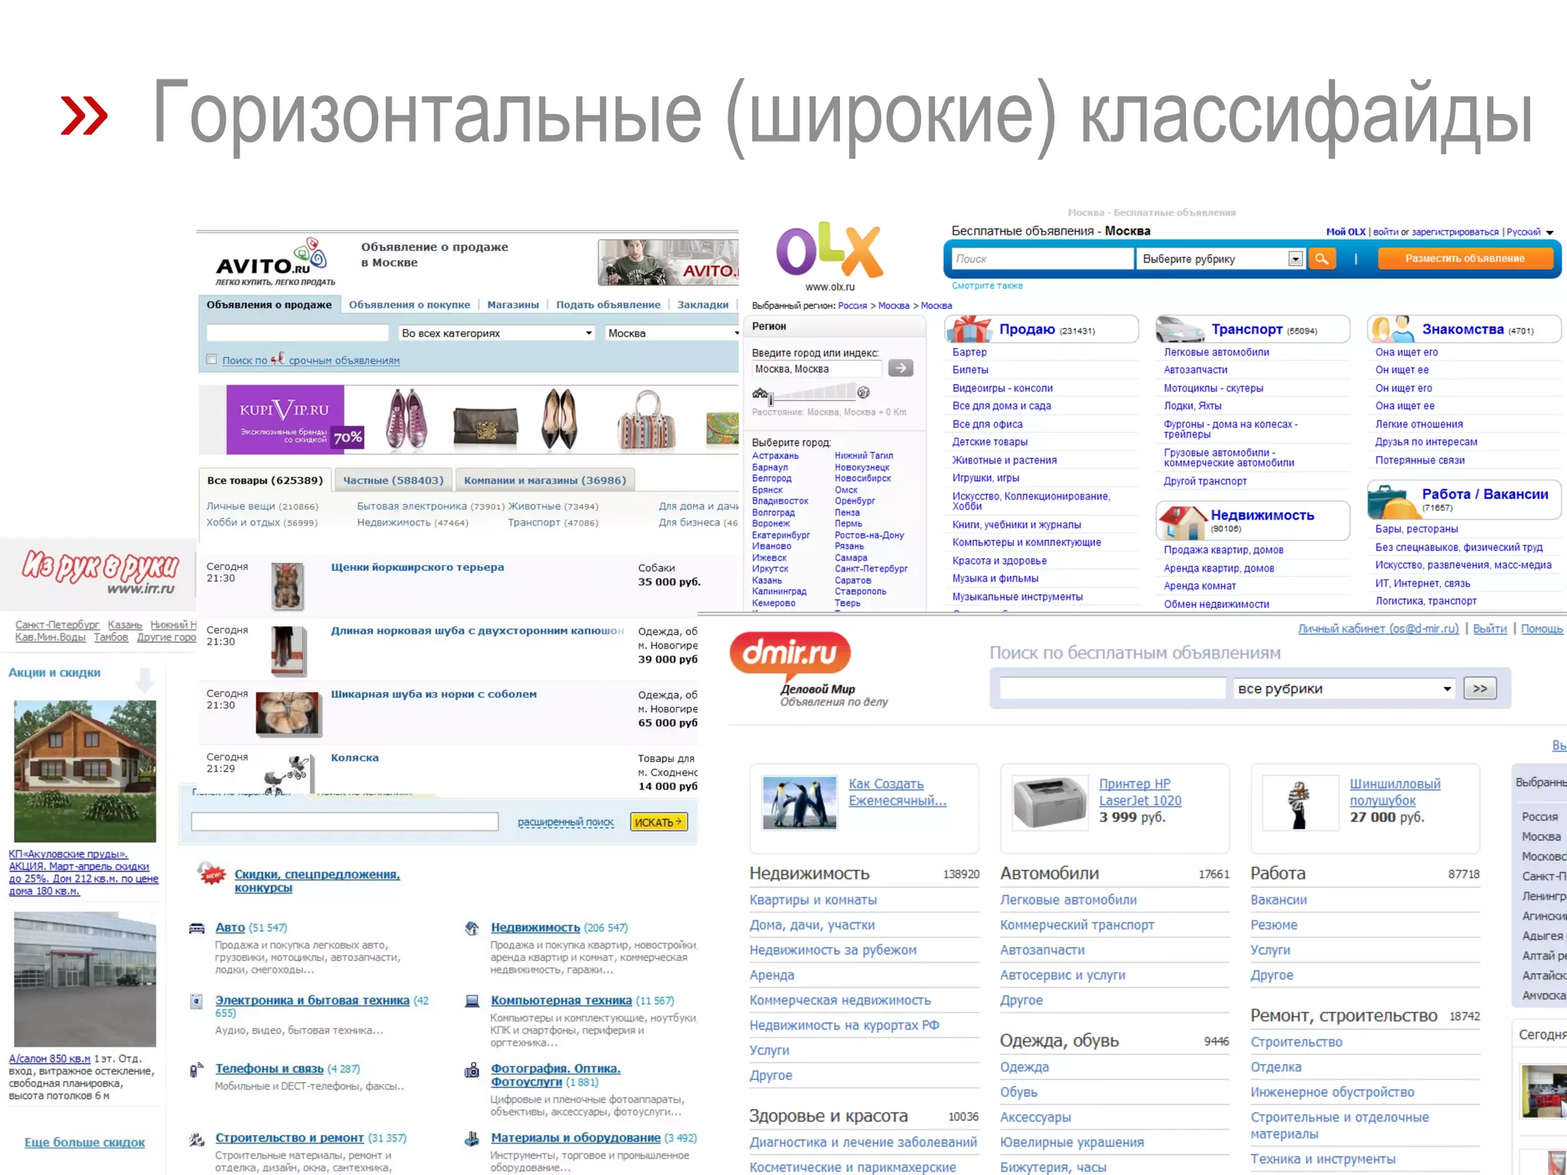Viewport: 1567px width, 1175px height.
Task: Click the red NEW badge beside Скидки, спецпредложения
Action: [x=211, y=874]
